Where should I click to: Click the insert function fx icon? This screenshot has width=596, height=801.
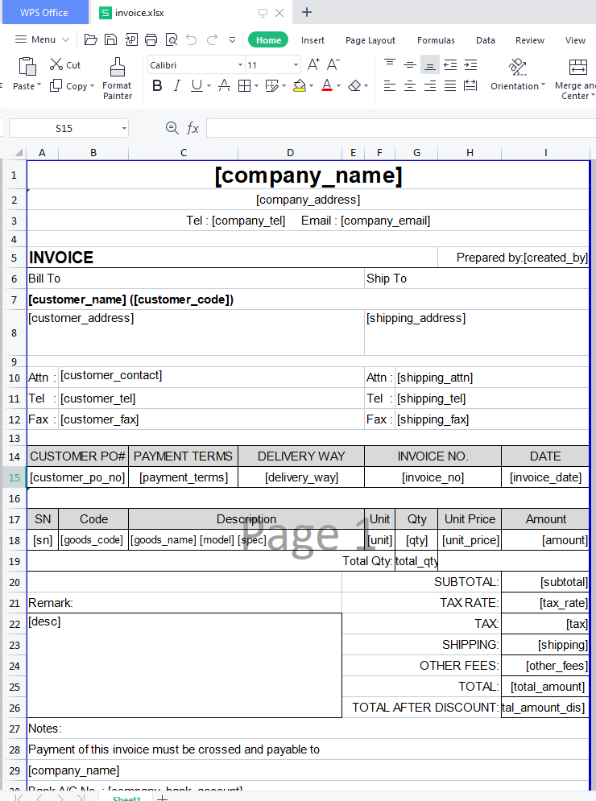(193, 128)
